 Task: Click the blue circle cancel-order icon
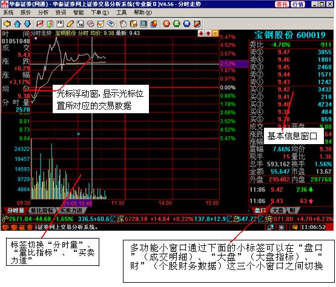[187, 24]
